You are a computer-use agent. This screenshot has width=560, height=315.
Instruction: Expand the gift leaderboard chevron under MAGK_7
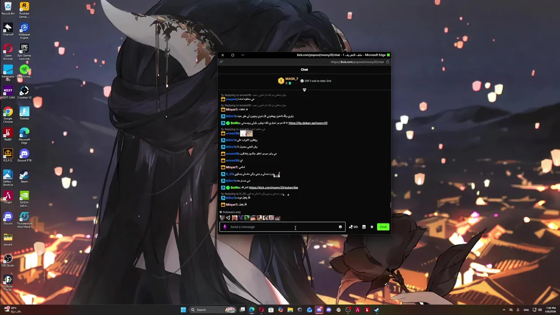tap(304, 90)
